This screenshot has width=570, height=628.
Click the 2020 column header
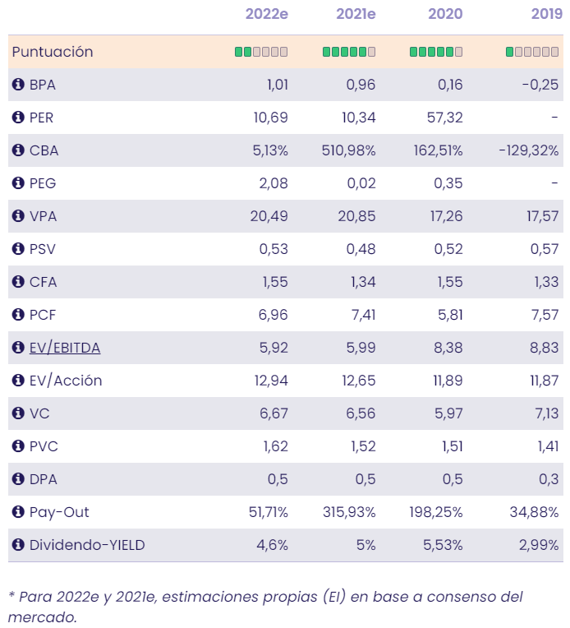(x=445, y=14)
